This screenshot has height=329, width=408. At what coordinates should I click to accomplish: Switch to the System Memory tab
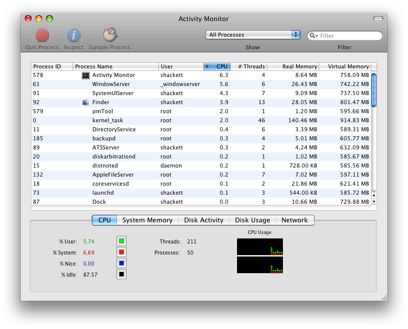(147, 220)
